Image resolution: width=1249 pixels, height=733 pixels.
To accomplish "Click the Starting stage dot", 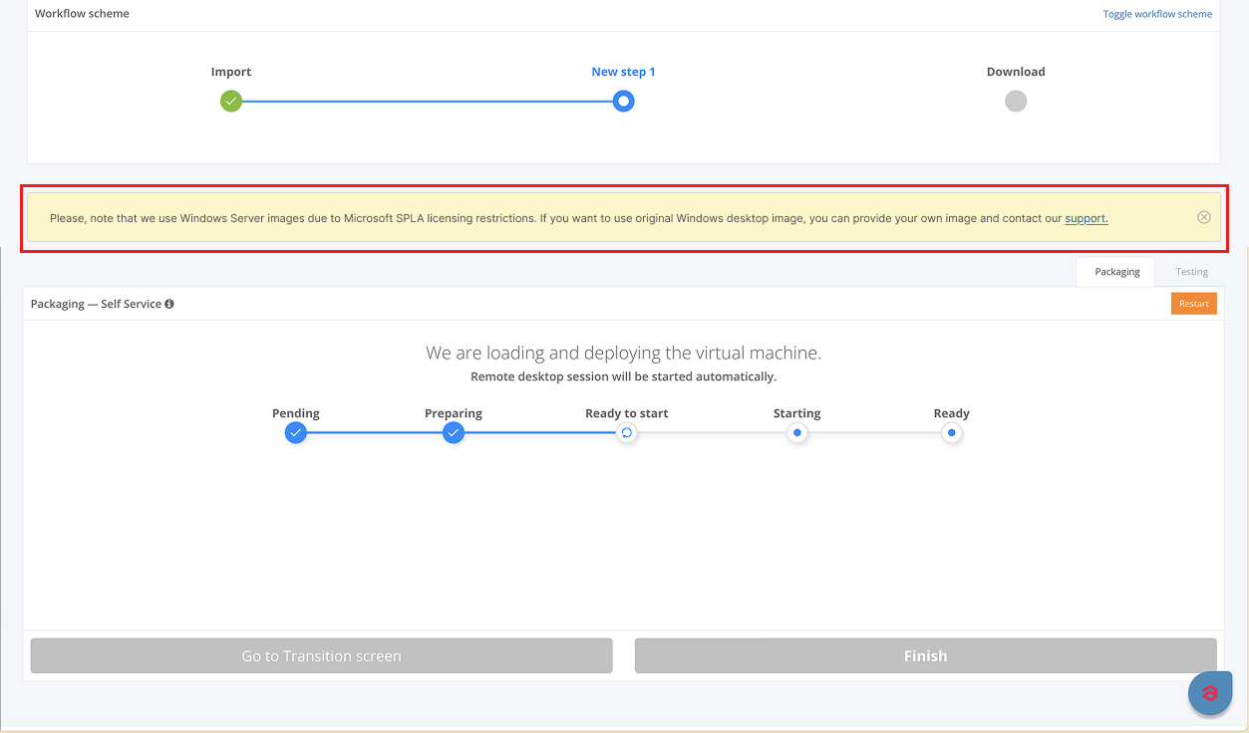I will pyautogui.click(x=796, y=433).
